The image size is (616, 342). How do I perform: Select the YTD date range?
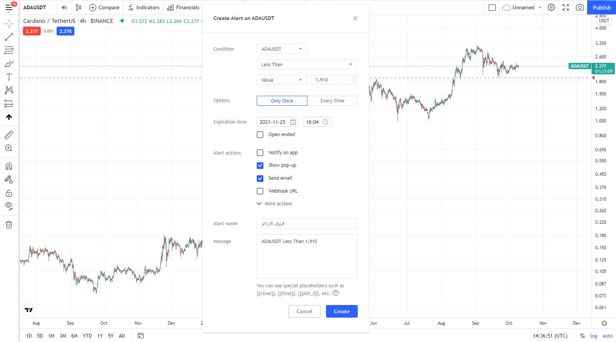pyautogui.click(x=87, y=336)
